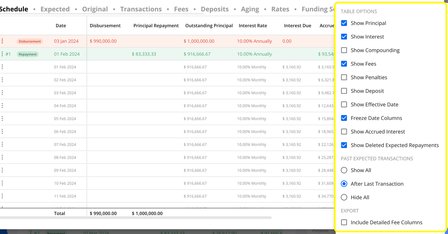
Task: Click the Interest Rate column header
Action: [x=253, y=25]
